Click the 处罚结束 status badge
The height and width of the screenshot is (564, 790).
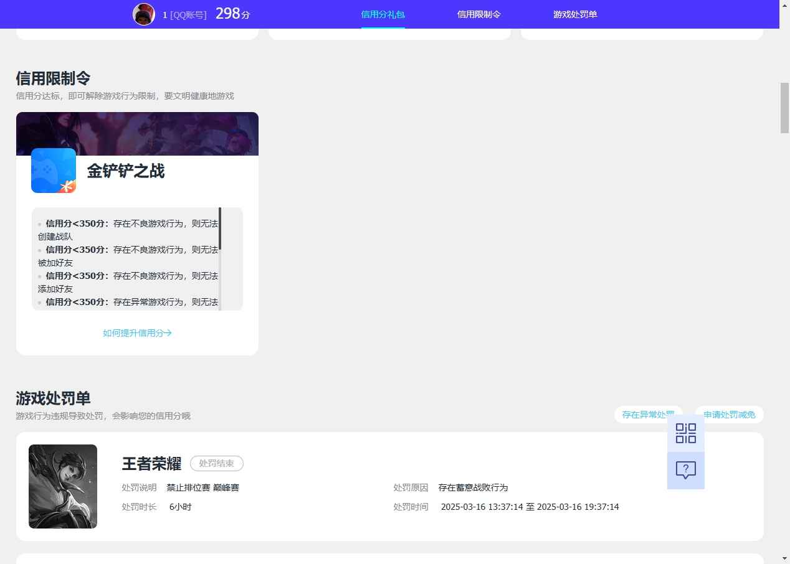click(217, 464)
